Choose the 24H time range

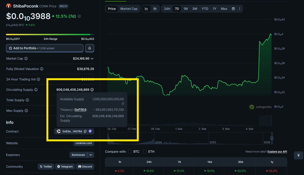tap(167, 9)
